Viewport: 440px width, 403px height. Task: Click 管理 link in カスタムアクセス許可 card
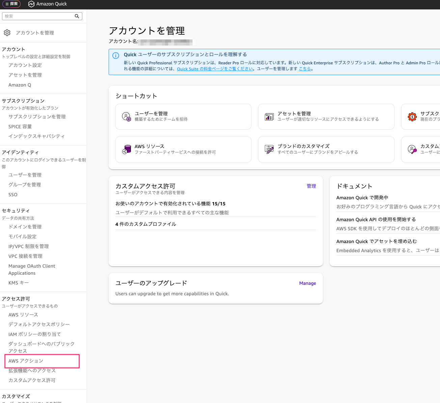pos(311,186)
